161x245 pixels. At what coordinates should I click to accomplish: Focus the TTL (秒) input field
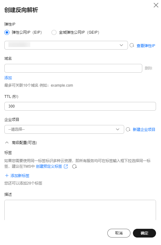[80, 106]
